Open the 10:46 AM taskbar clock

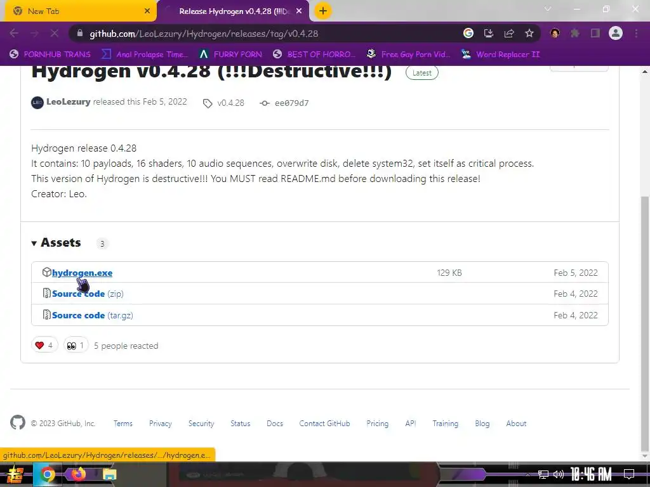(591, 474)
